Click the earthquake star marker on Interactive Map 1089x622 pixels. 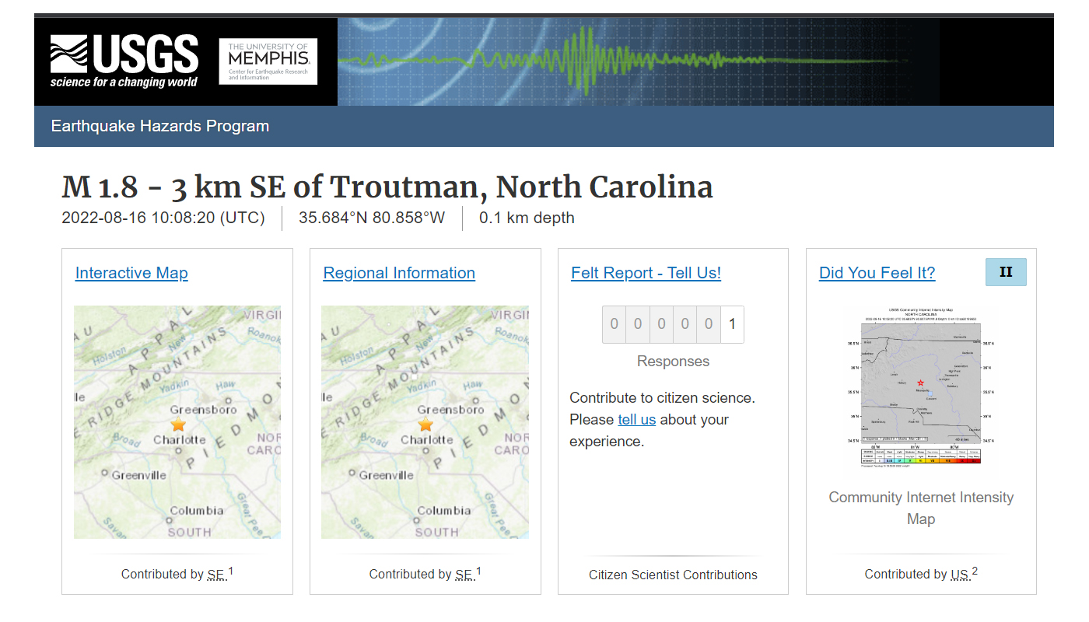[x=179, y=424]
